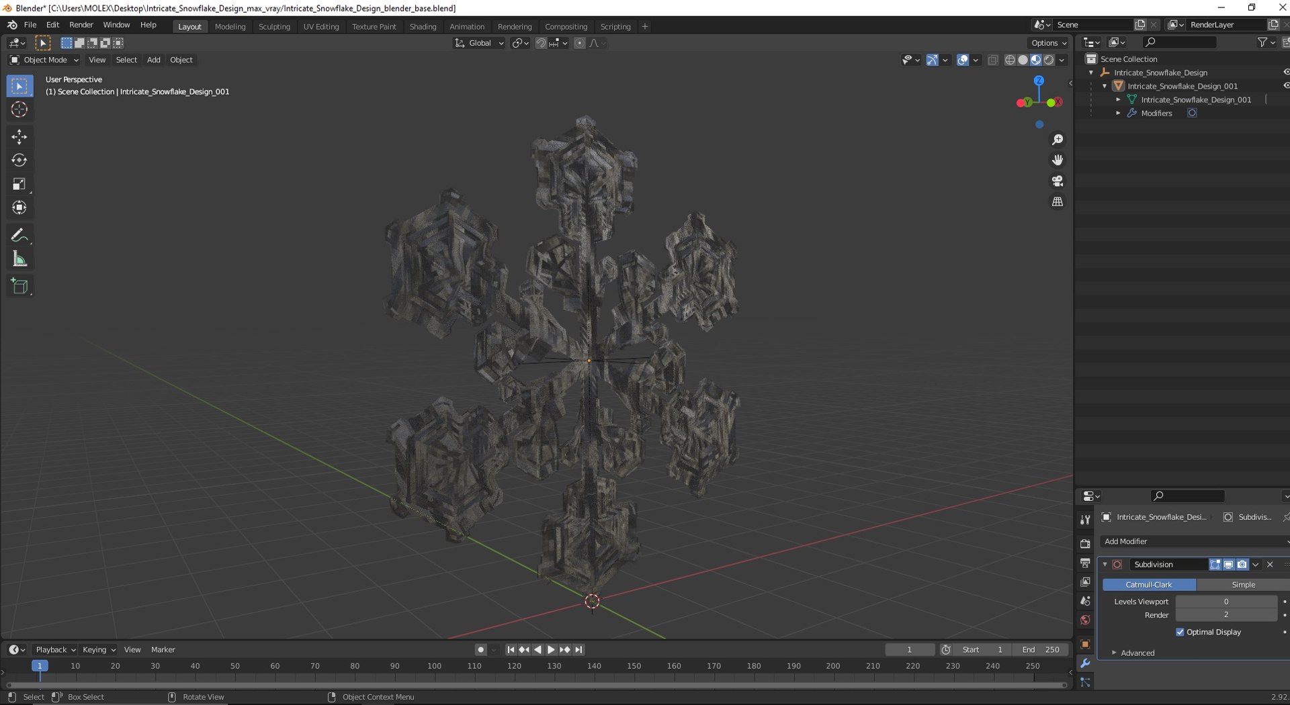Image resolution: width=1290 pixels, height=705 pixels.
Task: Toggle auto keying record button
Action: click(x=480, y=650)
